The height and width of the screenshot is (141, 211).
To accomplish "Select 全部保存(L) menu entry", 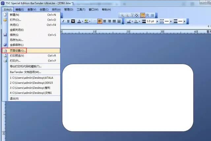I will 31,45.
